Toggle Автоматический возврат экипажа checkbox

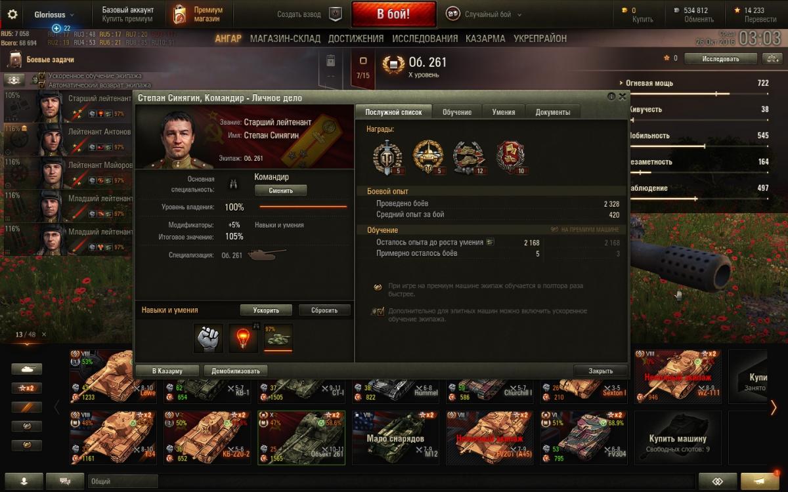(x=42, y=85)
